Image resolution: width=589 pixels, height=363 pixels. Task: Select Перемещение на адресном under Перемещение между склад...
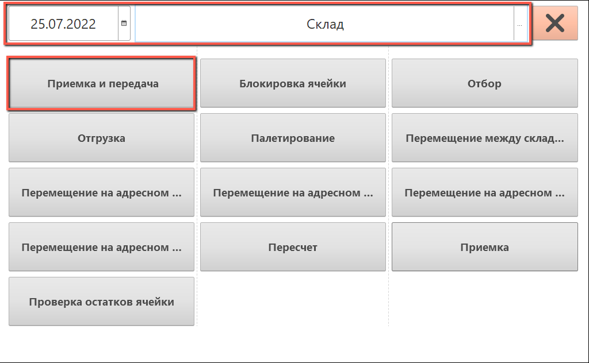pyautogui.click(x=484, y=193)
